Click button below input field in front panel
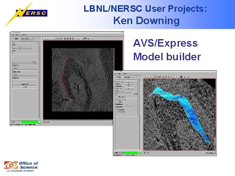The height and width of the screenshot is (176, 235). coord(120,97)
